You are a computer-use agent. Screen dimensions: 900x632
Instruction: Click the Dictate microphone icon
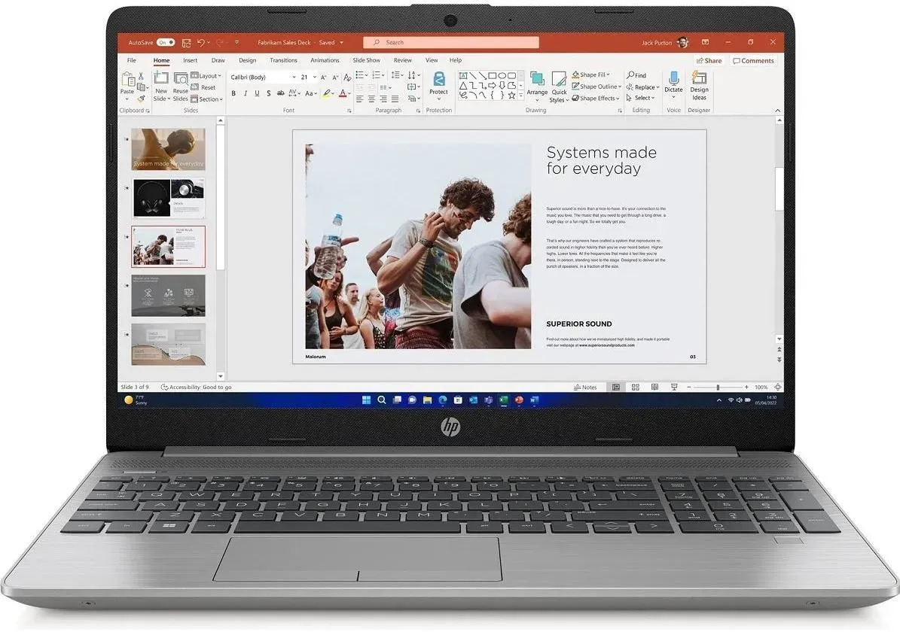673,78
